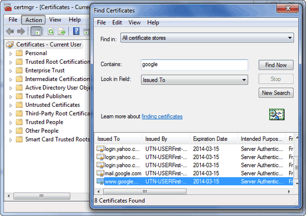Viewport: 306px width, 216px height.
Task: Sort results by Intended Purposes column
Action: click(262, 139)
